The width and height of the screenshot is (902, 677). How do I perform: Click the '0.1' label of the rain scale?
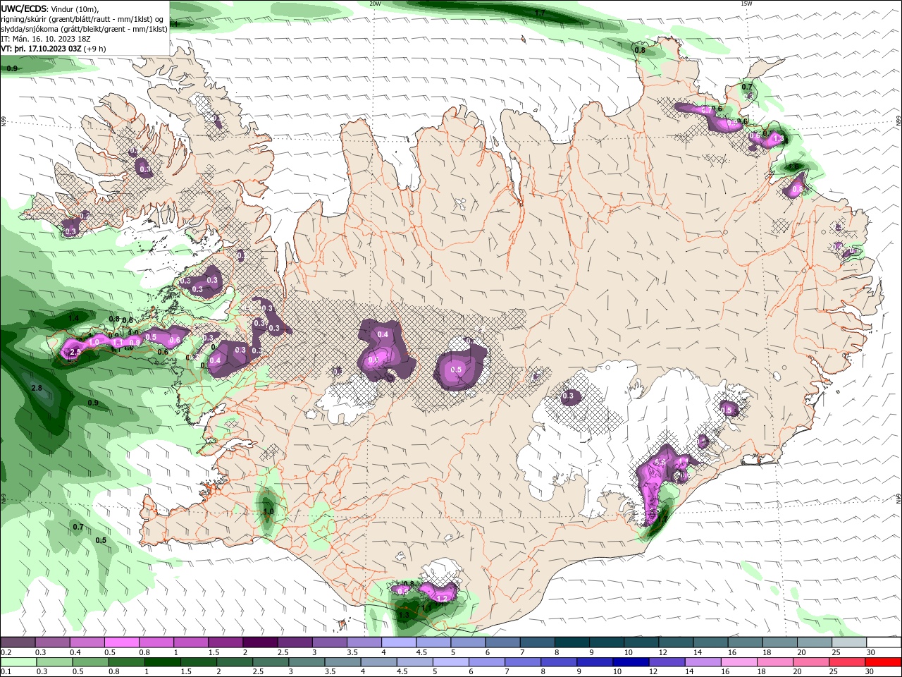tap(6, 672)
